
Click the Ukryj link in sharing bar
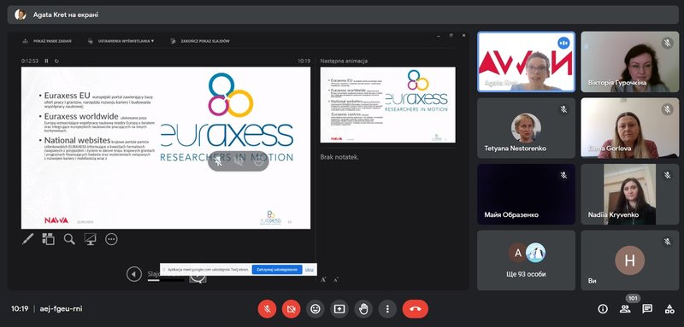[309, 270]
